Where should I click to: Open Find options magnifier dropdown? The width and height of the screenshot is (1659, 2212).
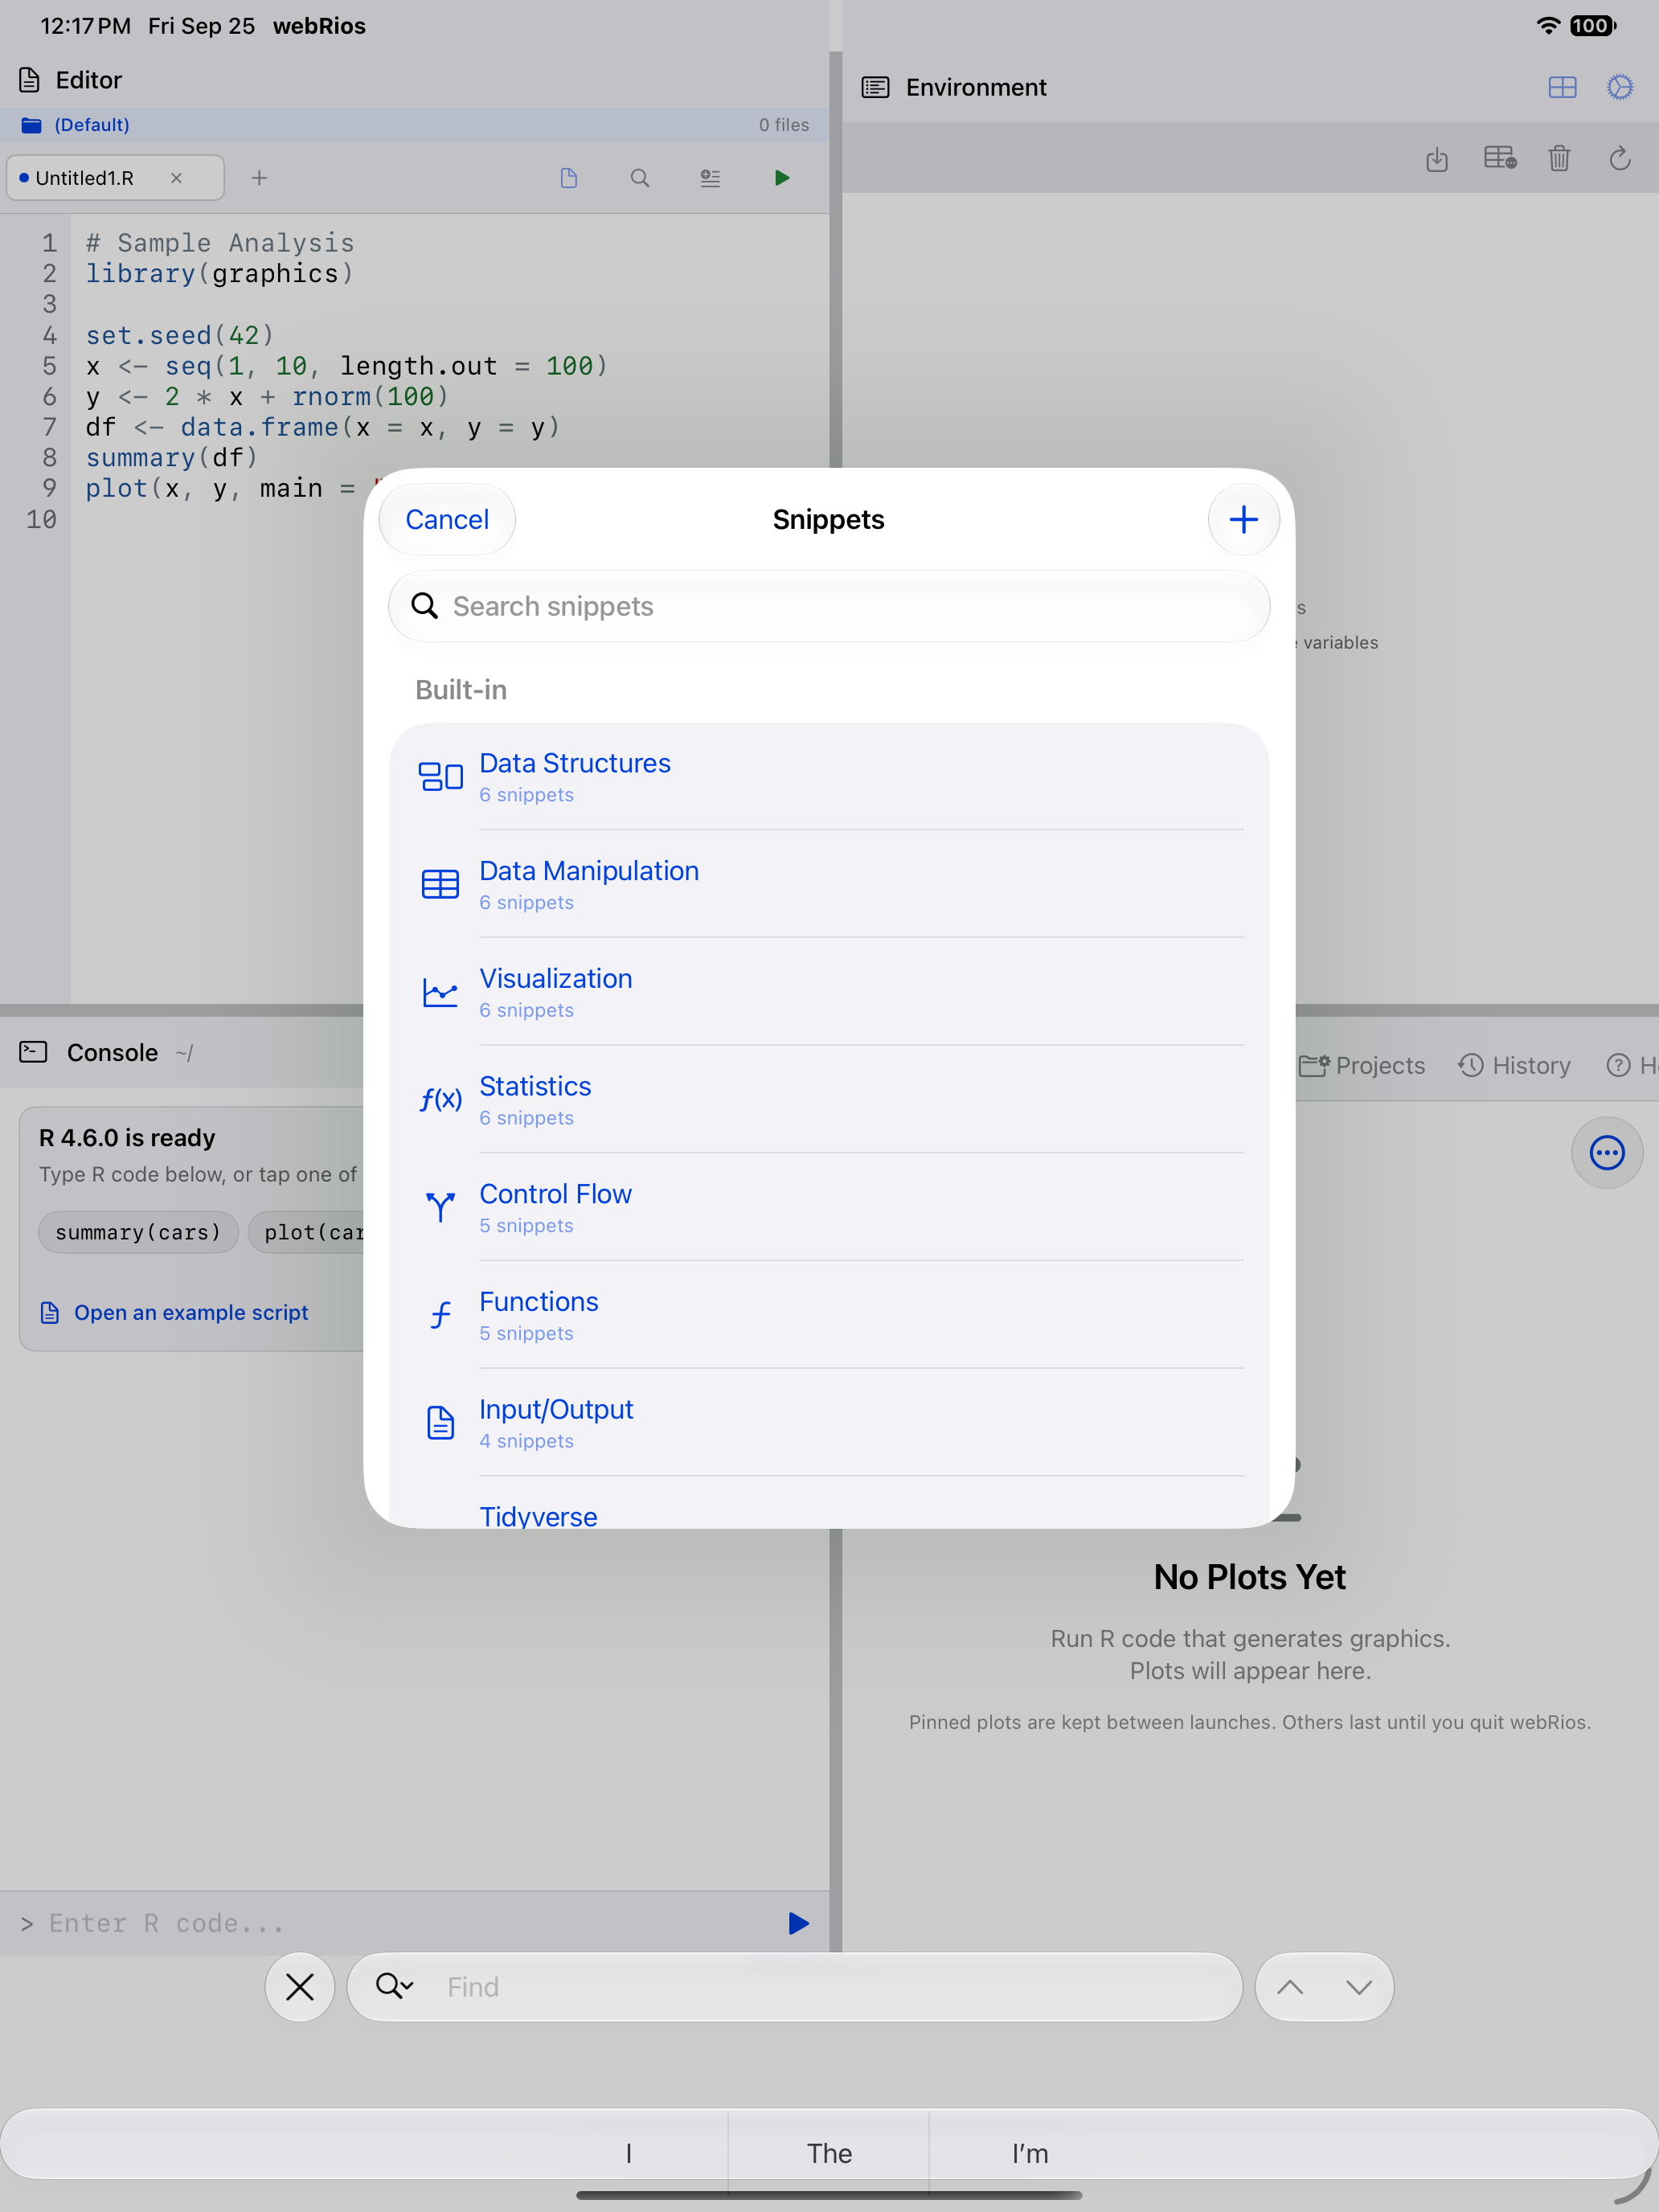[x=394, y=1986]
